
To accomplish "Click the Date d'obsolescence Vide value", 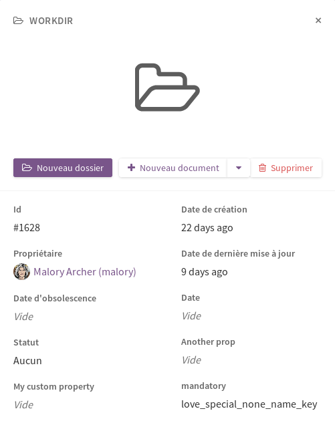I will click(x=23, y=317).
